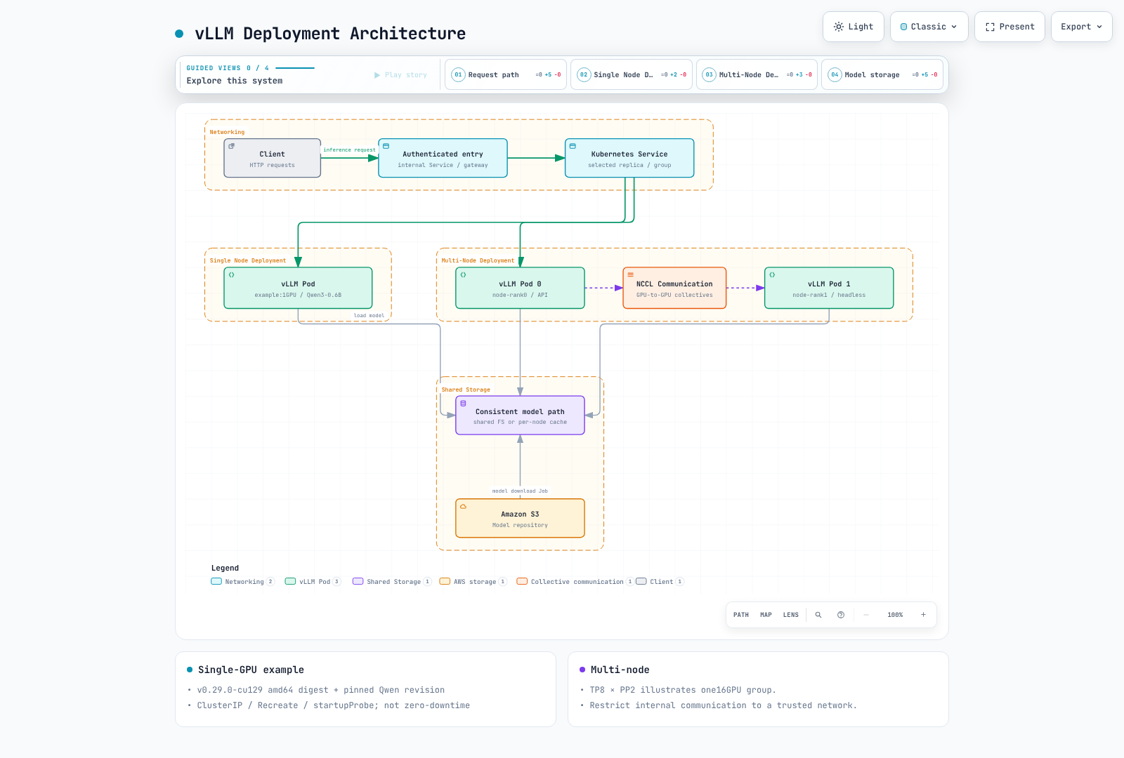The image size is (1124, 758).
Task: Click the NCCL Communication node icon
Action: point(630,274)
